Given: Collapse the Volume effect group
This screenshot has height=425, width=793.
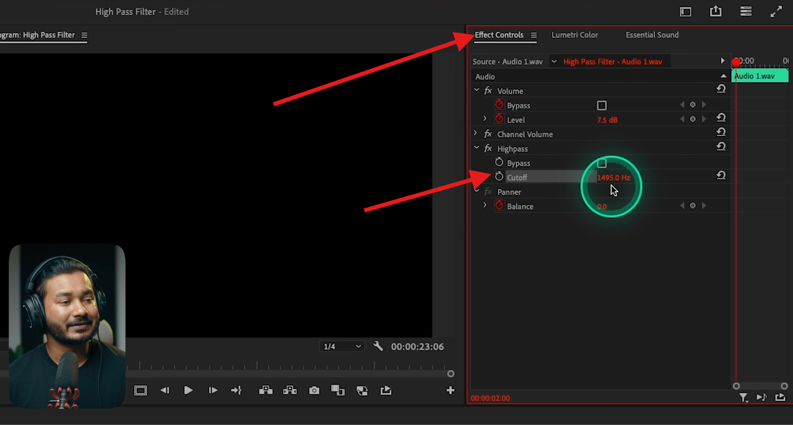Looking at the screenshot, I should [x=476, y=89].
